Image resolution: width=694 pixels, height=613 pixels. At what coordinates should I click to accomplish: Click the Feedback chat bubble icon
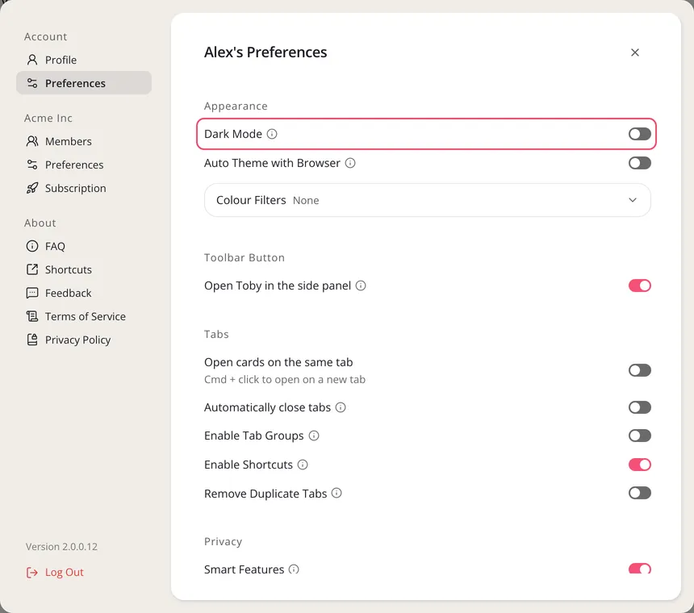(31, 293)
